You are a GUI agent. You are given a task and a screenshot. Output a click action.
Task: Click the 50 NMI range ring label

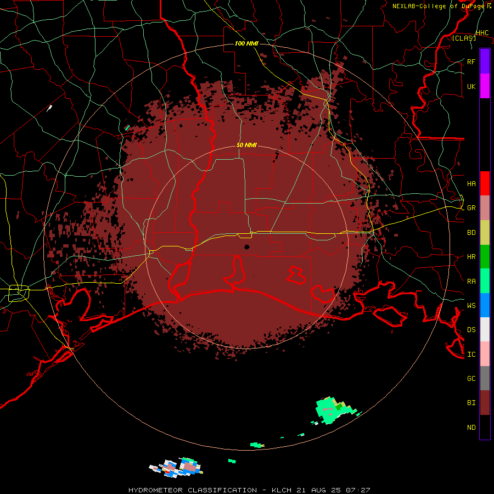pos(246,145)
